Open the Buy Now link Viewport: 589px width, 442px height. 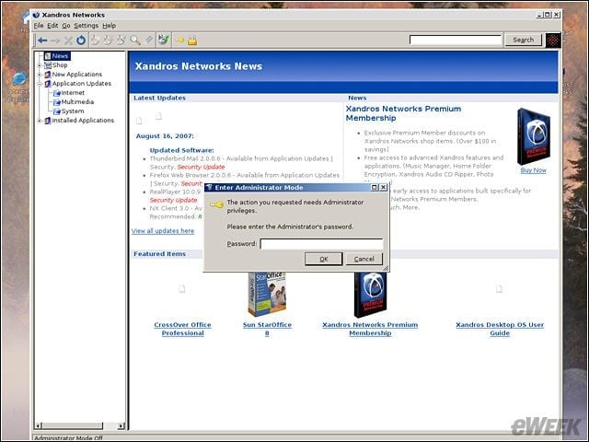point(533,170)
